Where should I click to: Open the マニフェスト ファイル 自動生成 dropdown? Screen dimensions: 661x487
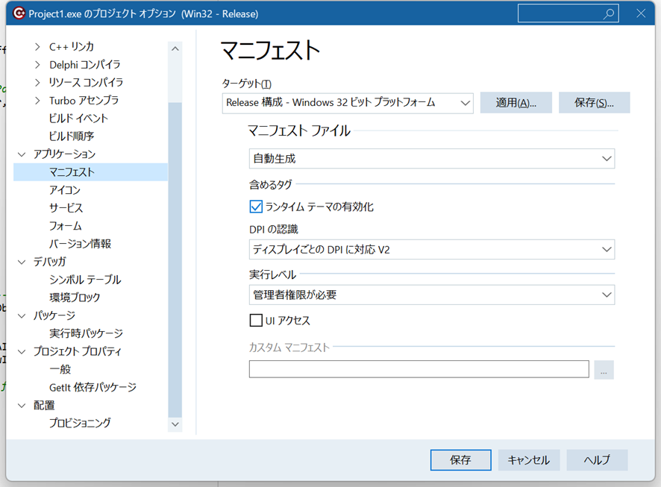(x=431, y=158)
